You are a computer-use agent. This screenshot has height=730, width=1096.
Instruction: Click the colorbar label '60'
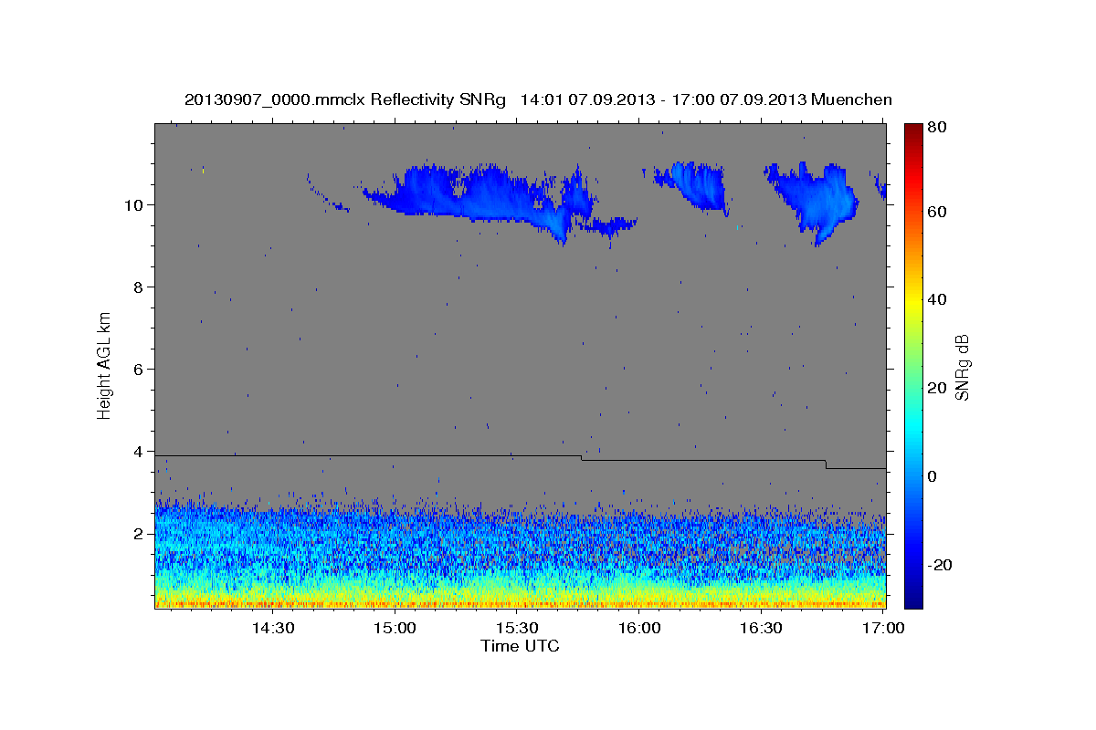click(x=936, y=212)
